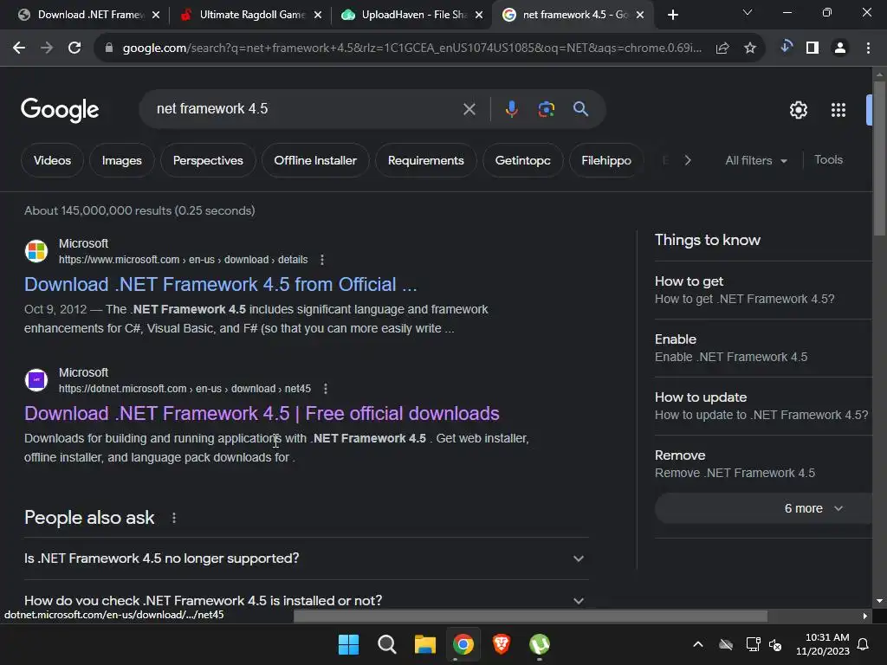Click the vertical scrollbar thumb
The image size is (887, 665).
click(879, 158)
